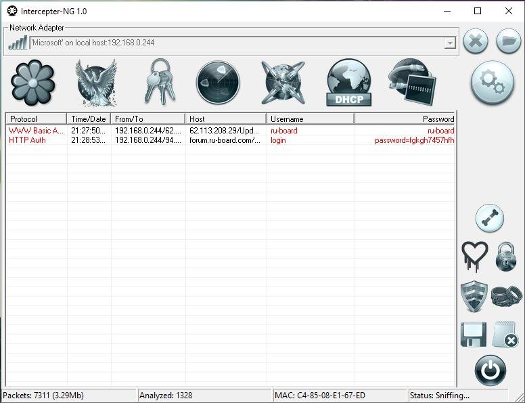Viewport: 525px width, 403px height.
Task: Click the forum.ru-board.com/... host cell
Action: (x=225, y=140)
